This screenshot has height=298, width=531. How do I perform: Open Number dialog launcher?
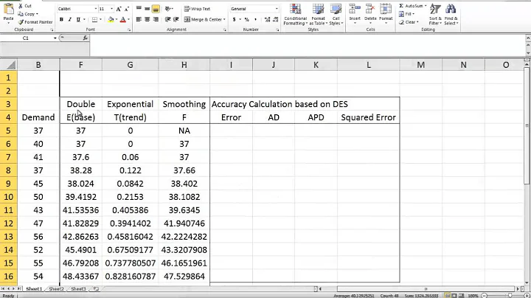point(277,30)
